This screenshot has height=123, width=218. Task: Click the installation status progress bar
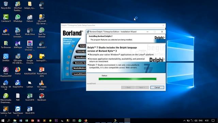click(127, 79)
